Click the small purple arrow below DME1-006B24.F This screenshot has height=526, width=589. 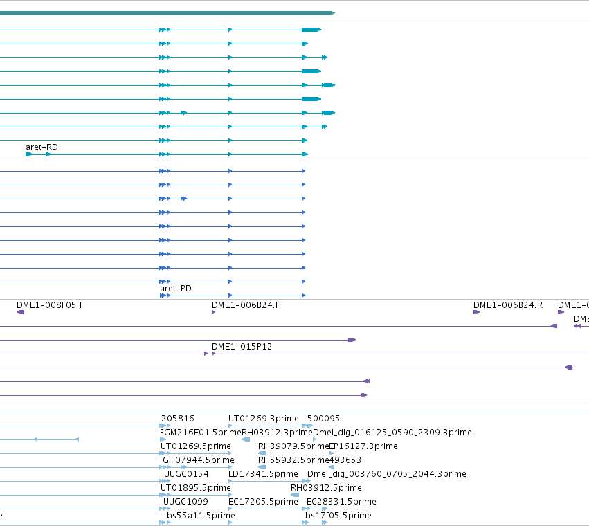213,312
